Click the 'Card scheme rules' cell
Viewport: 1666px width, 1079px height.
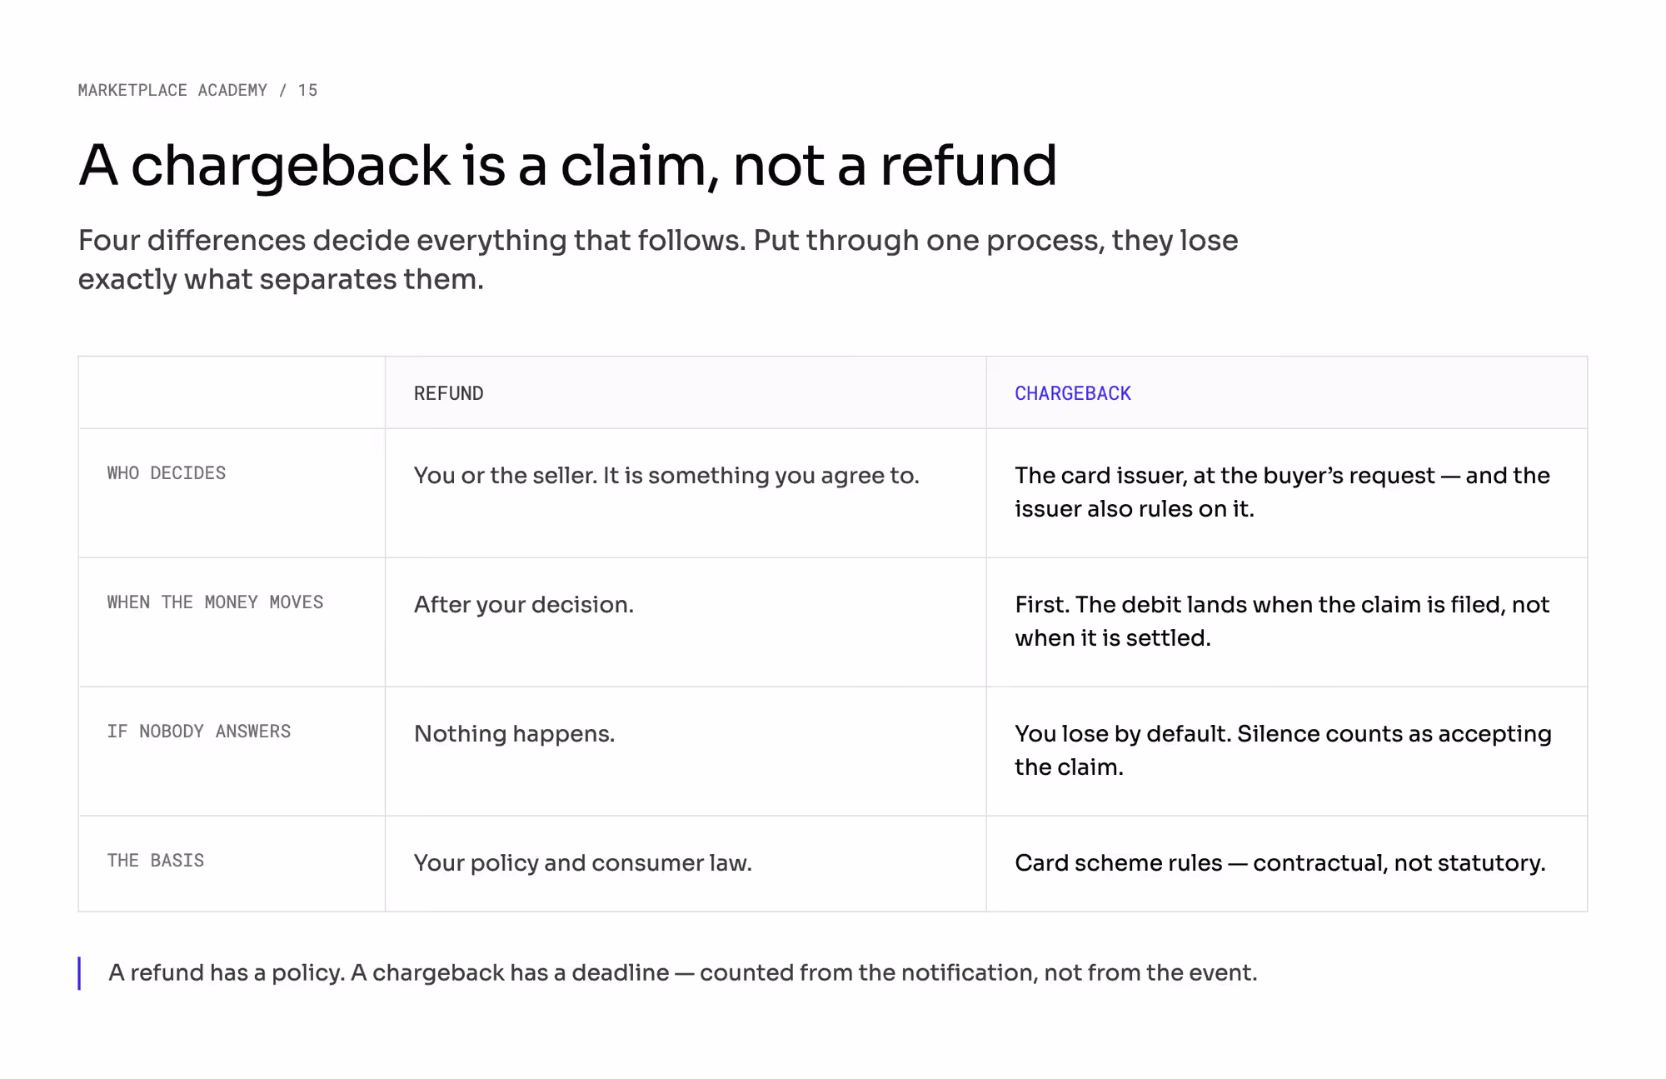[x=1287, y=864]
